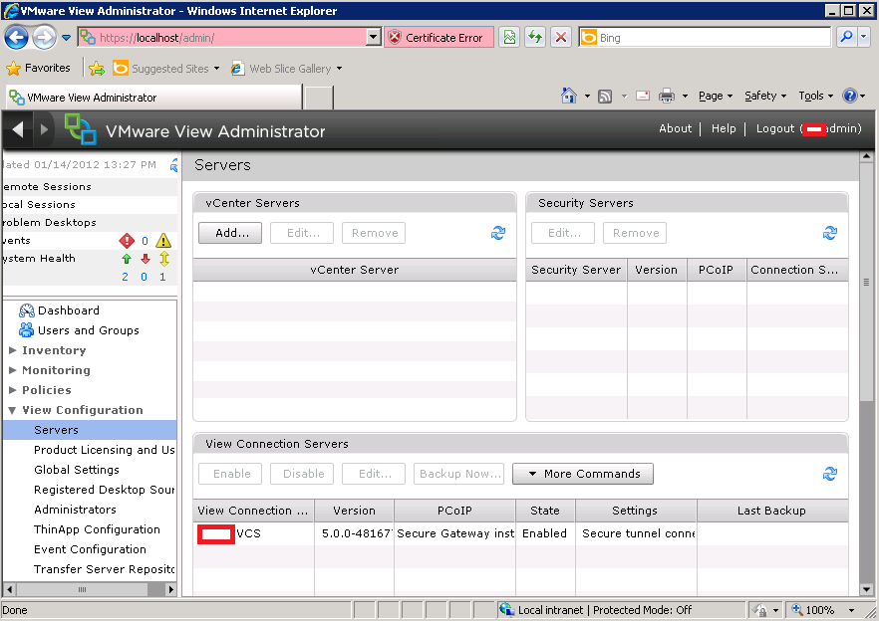879x621 pixels.
Task: Open the Web Slice Gallery link
Action: coord(286,69)
